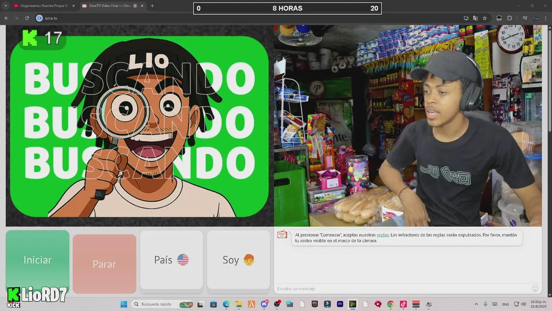552x311 pixels.
Task: Open the reglas rules link
Action: pos(383,235)
